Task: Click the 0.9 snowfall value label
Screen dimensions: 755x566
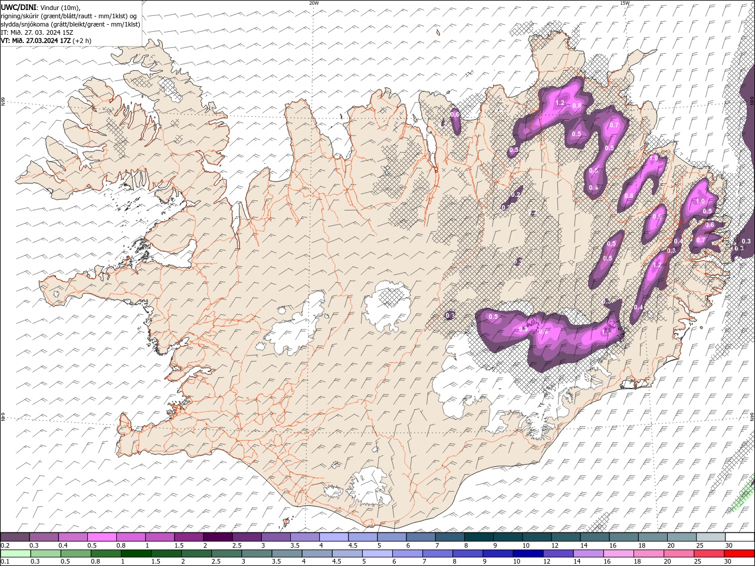Action: click(523, 329)
